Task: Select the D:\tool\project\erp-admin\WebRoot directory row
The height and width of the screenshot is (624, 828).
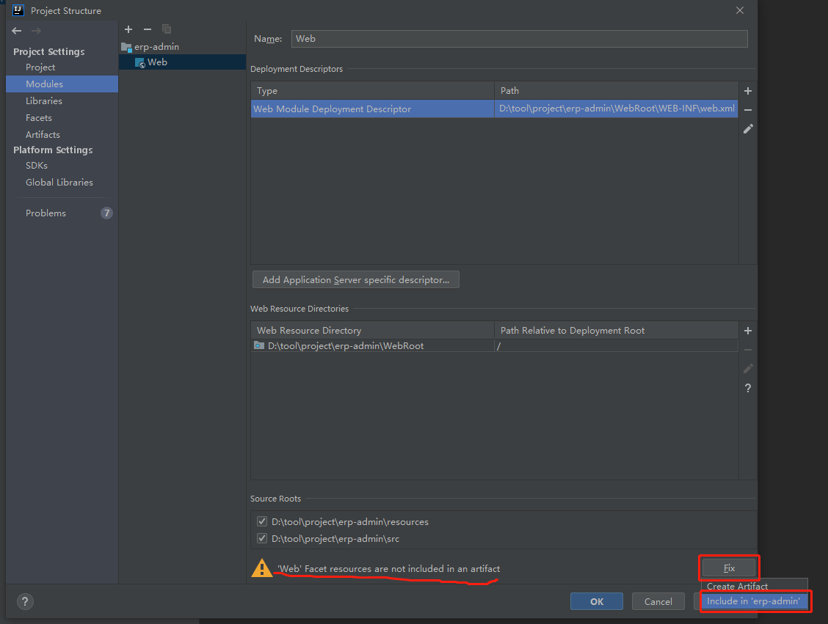Action: (494, 345)
